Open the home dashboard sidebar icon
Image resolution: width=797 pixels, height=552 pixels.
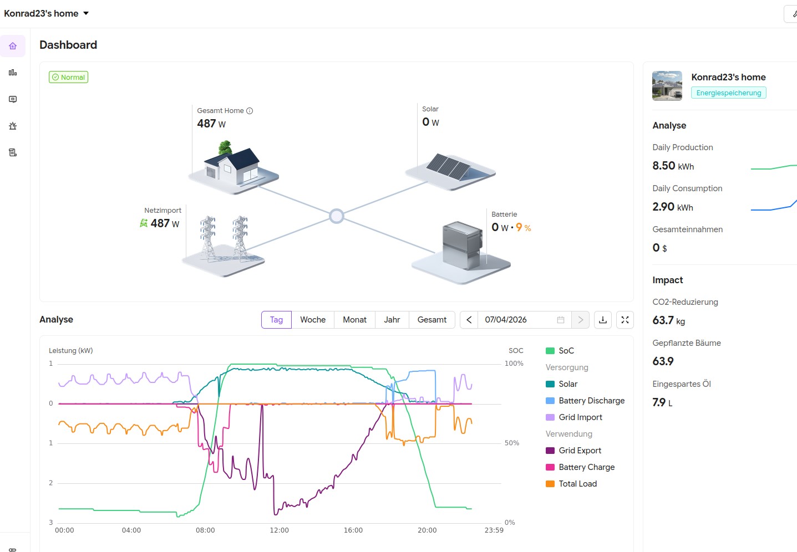click(x=13, y=46)
